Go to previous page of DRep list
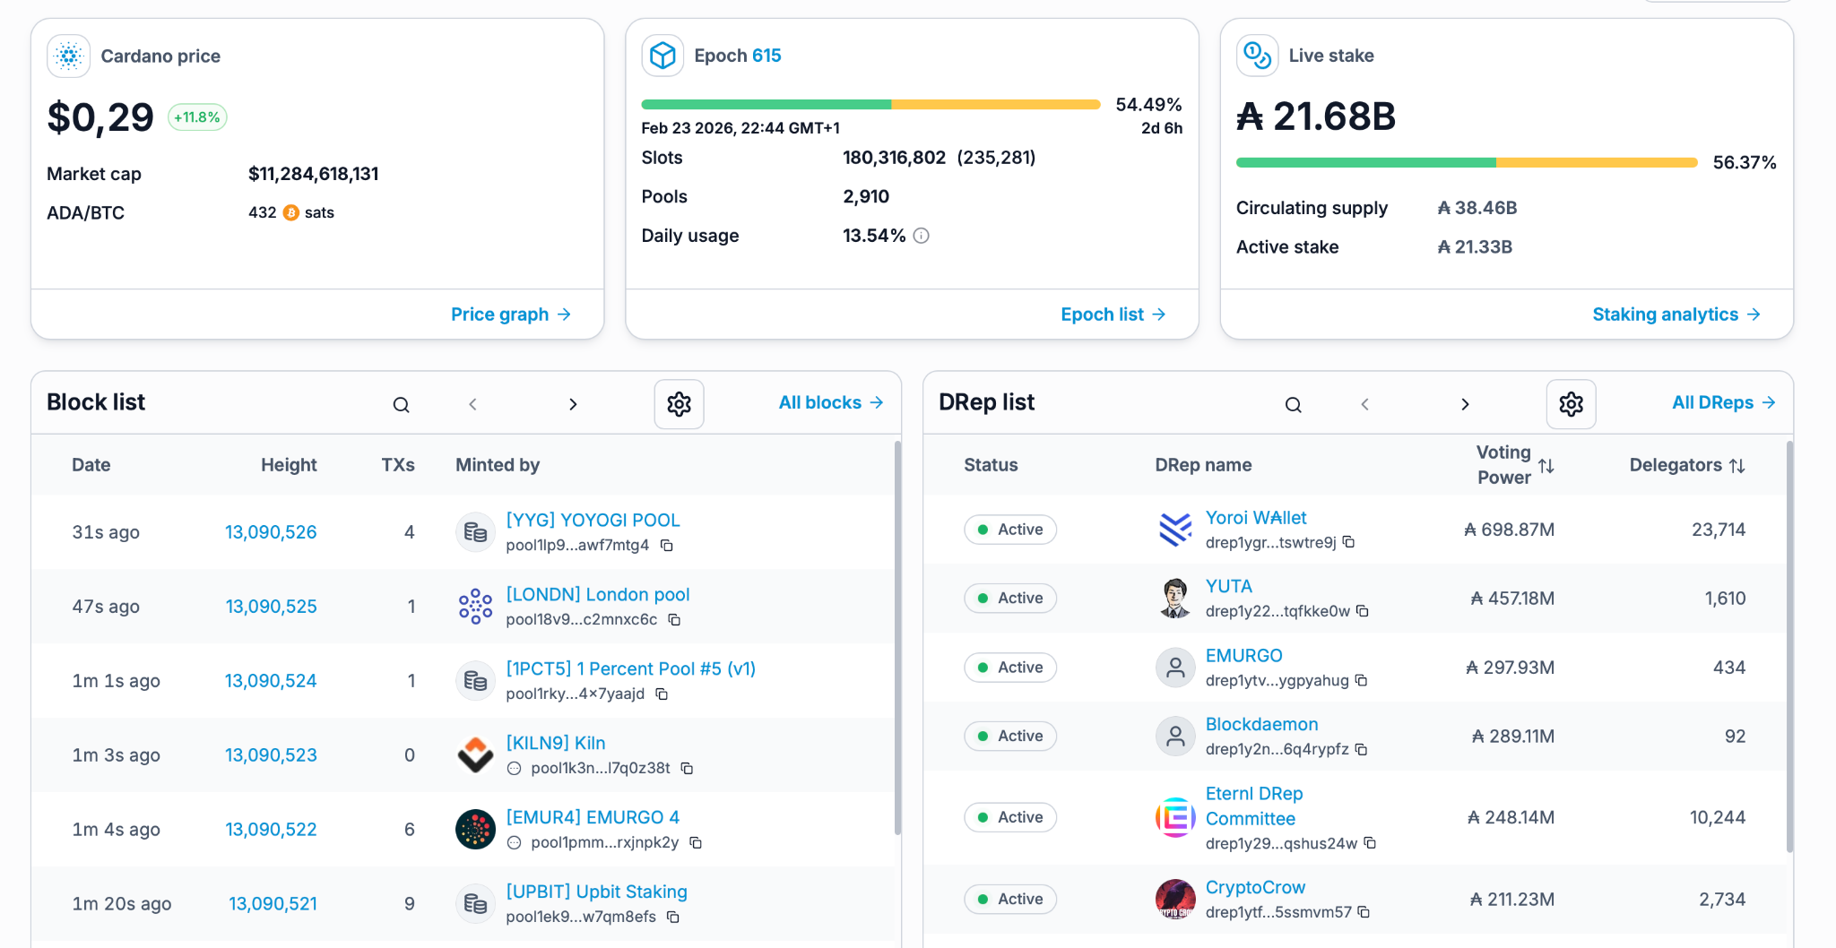1836x948 pixels. point(1364,404)
